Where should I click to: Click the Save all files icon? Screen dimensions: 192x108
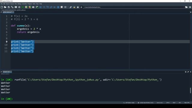(12, 7)
